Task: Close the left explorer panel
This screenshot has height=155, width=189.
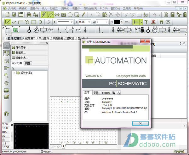Action: click(47, 43)
